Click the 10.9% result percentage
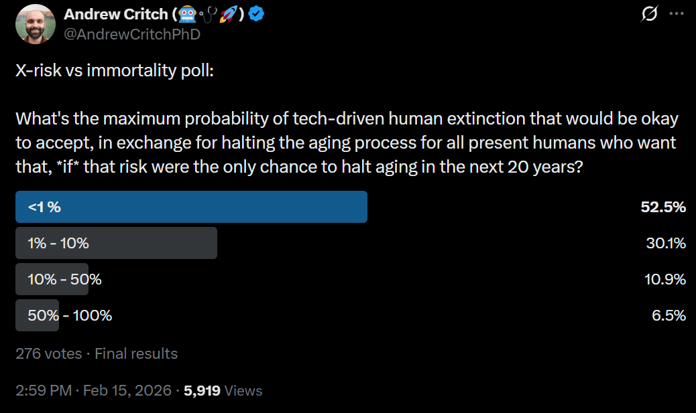This screenshot has width=696, height=413. pyautogui.click(x=665, y=279)
